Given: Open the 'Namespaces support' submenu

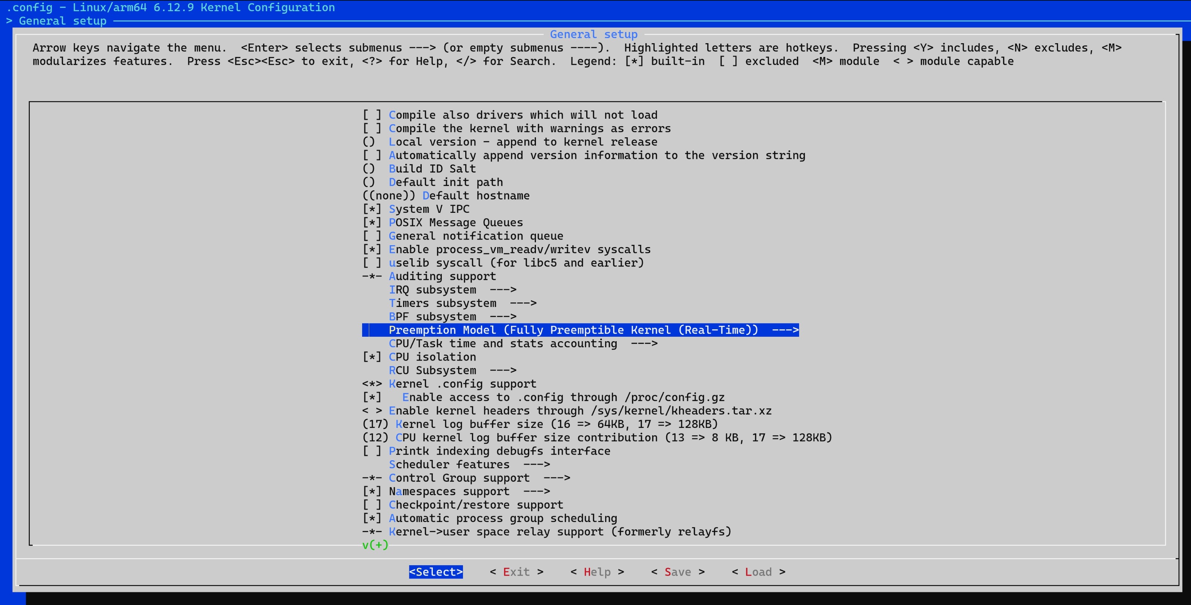Looking at the screenshot, I should 456,491.
